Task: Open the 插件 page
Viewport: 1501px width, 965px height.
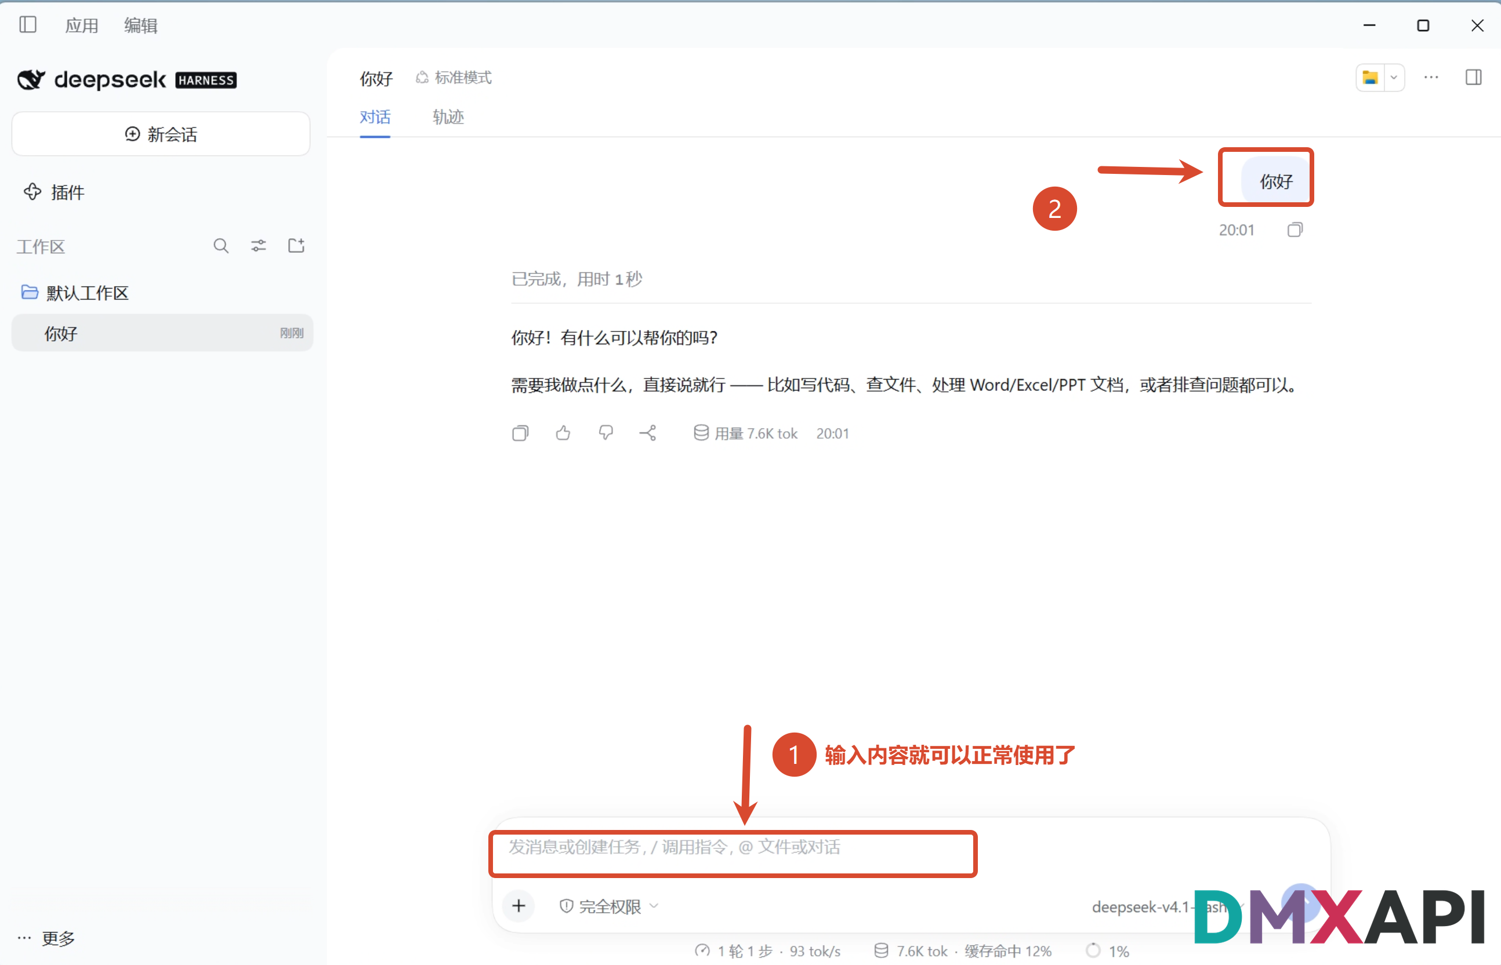Action: coord(54,192)
